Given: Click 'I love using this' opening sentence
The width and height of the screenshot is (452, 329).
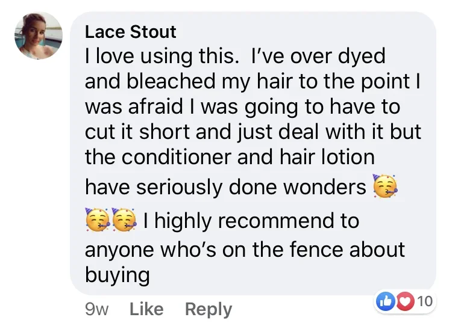Looking at the screenshot, I should 157,58.
